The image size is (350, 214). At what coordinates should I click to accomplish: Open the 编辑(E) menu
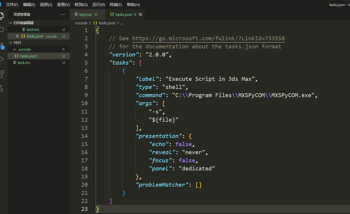pos(29,5)
